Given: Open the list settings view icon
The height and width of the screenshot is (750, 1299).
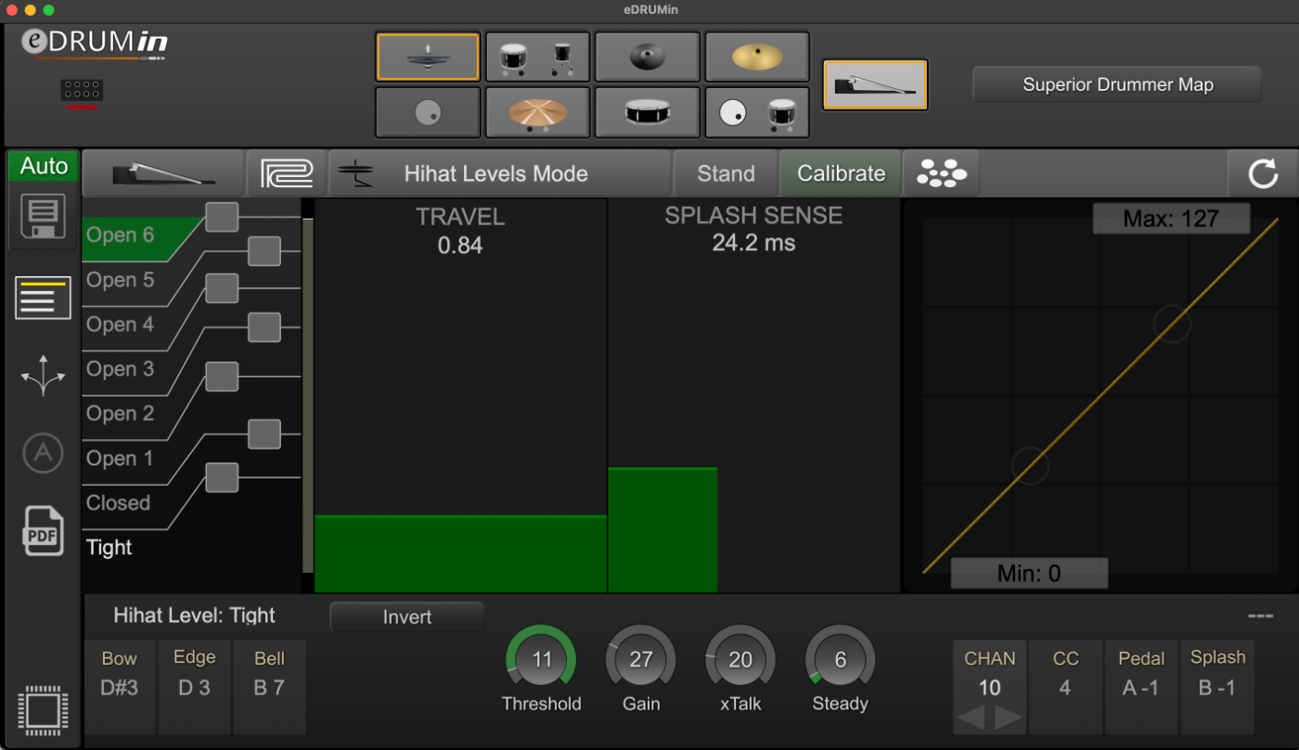Looking at the screenshot, I should click(x=43, y=298).
